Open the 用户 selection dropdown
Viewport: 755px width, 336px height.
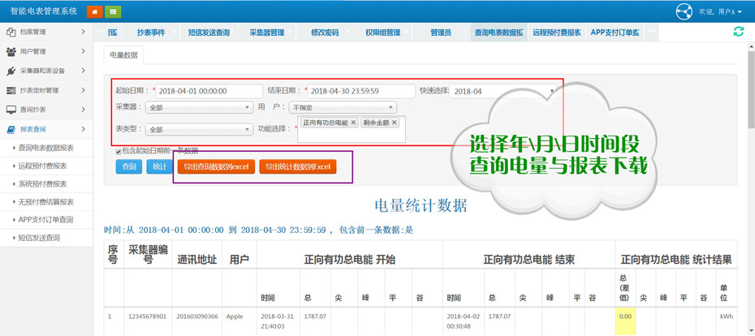click(x=343, y=107)
